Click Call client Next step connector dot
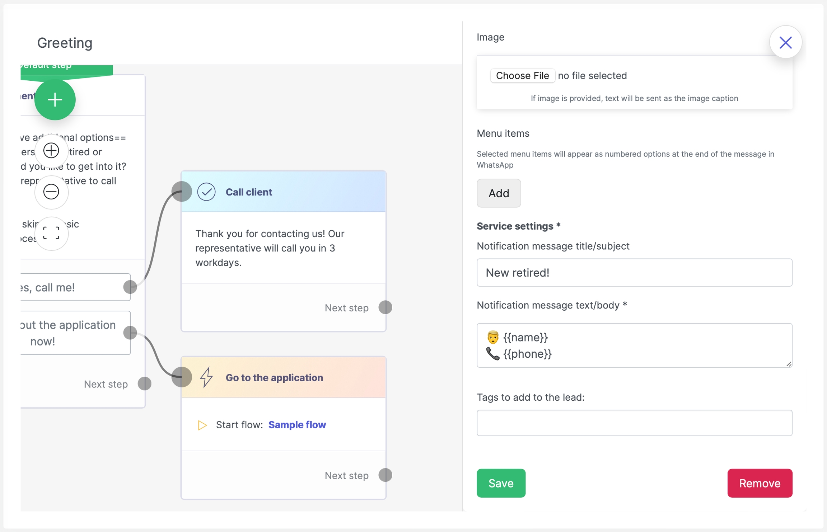 pyautogui.click(x=385, y=307)
